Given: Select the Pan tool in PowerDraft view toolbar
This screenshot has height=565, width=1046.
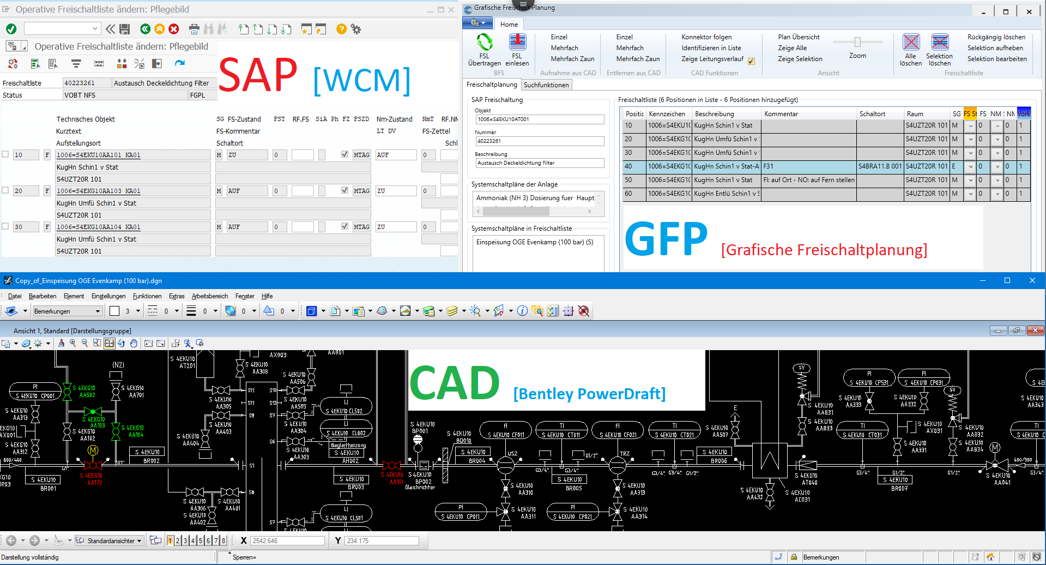Looking at the screenshot, I should point(134,343).
